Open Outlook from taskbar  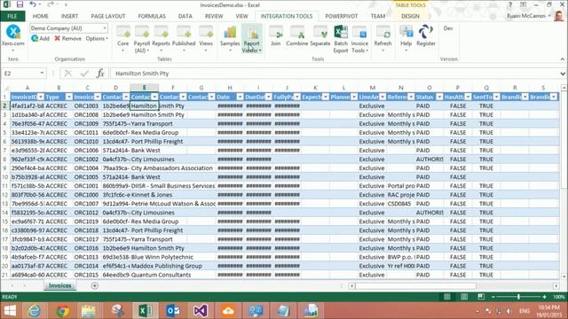point(173,311)
